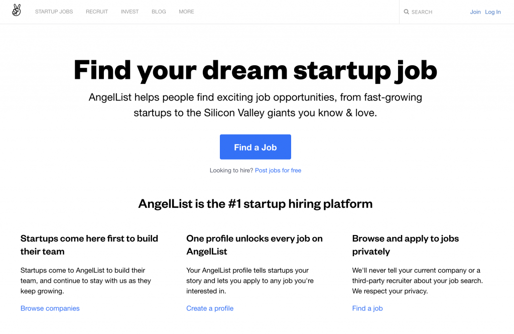514x334 pixels.
Task: Click the Browse and apply privately heading
Action: [406, 245]
